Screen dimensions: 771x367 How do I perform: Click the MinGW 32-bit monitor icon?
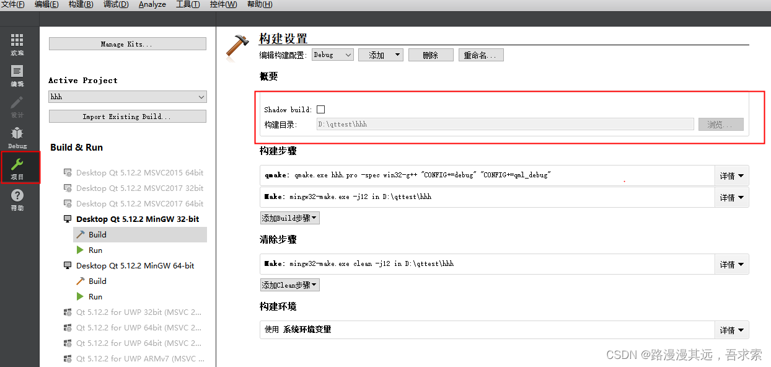point(68,219)
